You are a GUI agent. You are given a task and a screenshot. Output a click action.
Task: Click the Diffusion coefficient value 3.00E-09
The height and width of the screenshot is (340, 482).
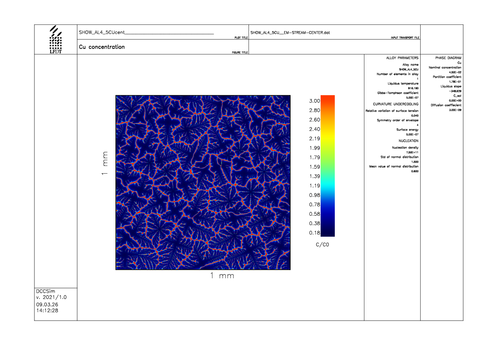point(455,110)
